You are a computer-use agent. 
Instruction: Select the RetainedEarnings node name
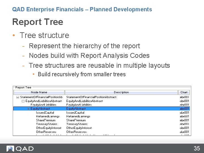[48, 116]
